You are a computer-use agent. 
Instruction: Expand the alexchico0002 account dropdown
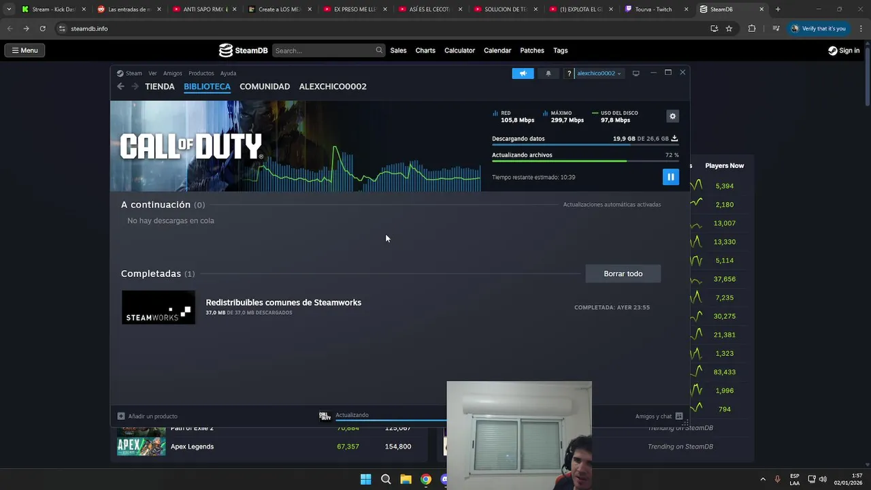point(599,73)
